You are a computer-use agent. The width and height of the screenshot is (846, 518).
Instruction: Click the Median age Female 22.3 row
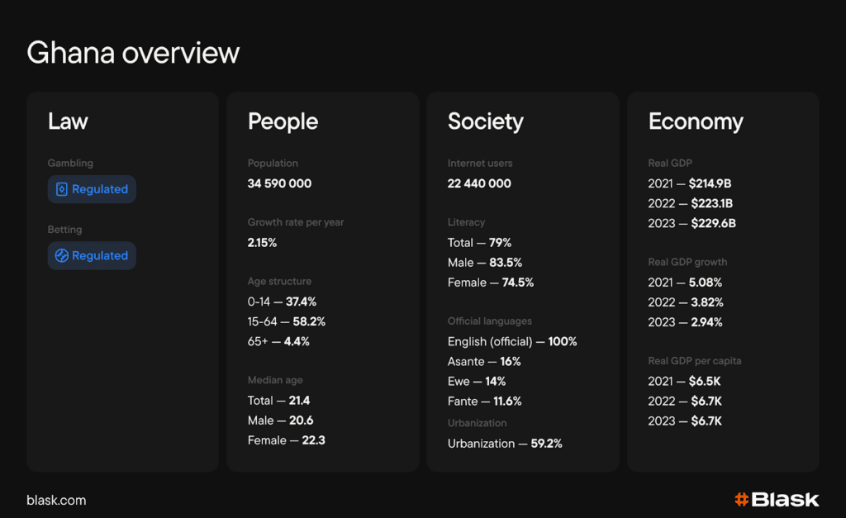[x=286, y=440]
